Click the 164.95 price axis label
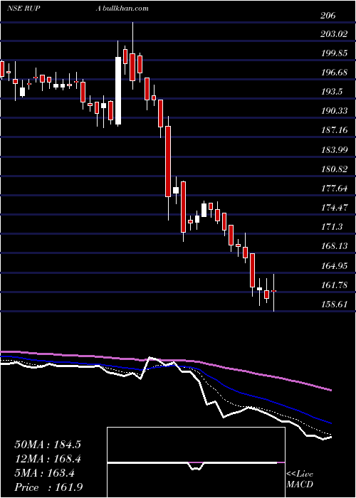 (x=334, y=265)
